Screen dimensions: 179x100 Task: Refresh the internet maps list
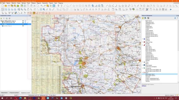175,18
